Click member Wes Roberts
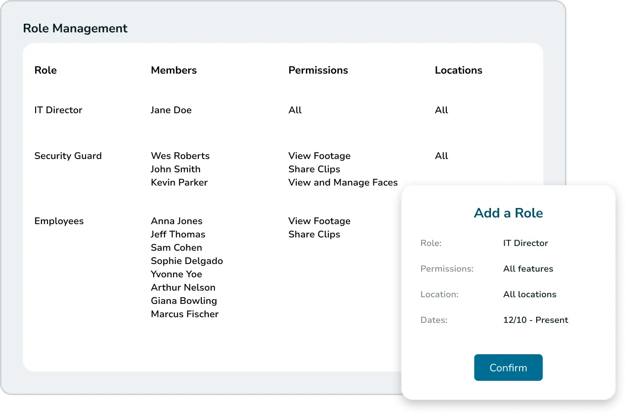This screenshot has width=627, height=415. (180, 156)
